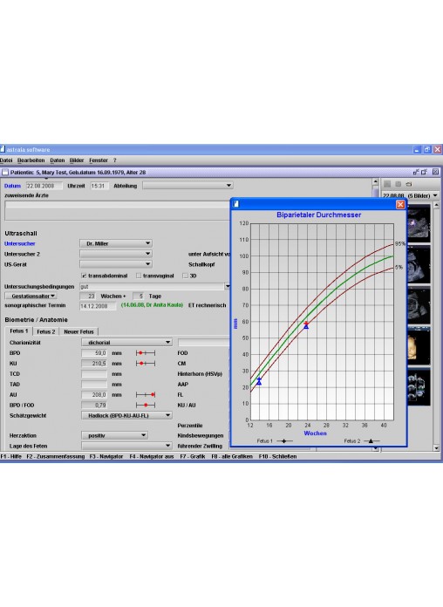Click the AU value field showing 208,0
Image resolution: width=443 pixels, height=607 pixels.
click(x=94, y=394)
